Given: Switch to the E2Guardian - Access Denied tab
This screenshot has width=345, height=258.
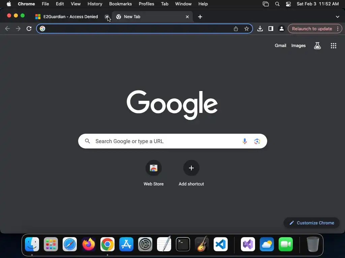Looking at the screenshot, I should pos(71,17).
